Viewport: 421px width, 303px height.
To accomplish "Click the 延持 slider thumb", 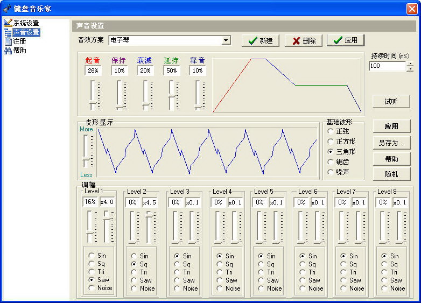I will pos(172,96).
